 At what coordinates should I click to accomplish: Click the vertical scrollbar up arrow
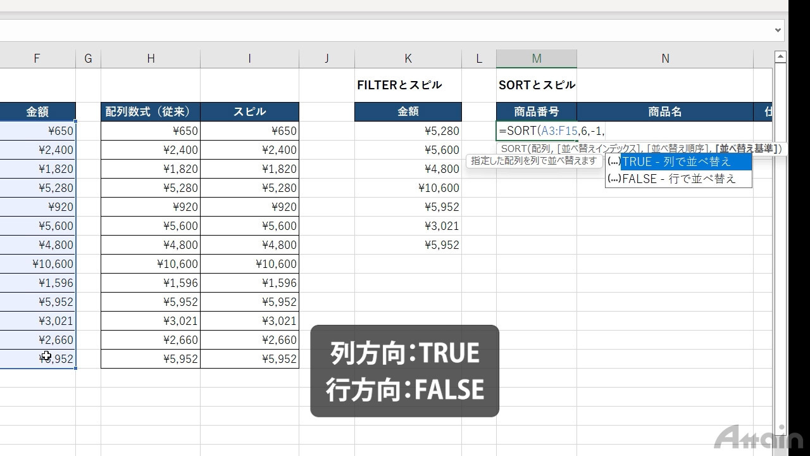point(780,58)
